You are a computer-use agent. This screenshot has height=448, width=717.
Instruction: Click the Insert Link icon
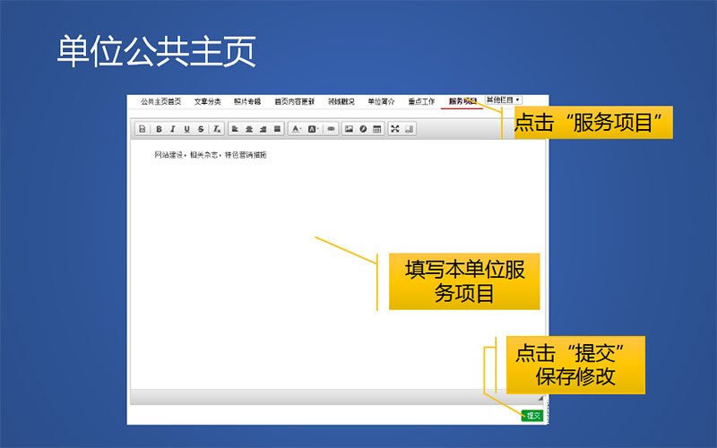click(x=331, y=129)
